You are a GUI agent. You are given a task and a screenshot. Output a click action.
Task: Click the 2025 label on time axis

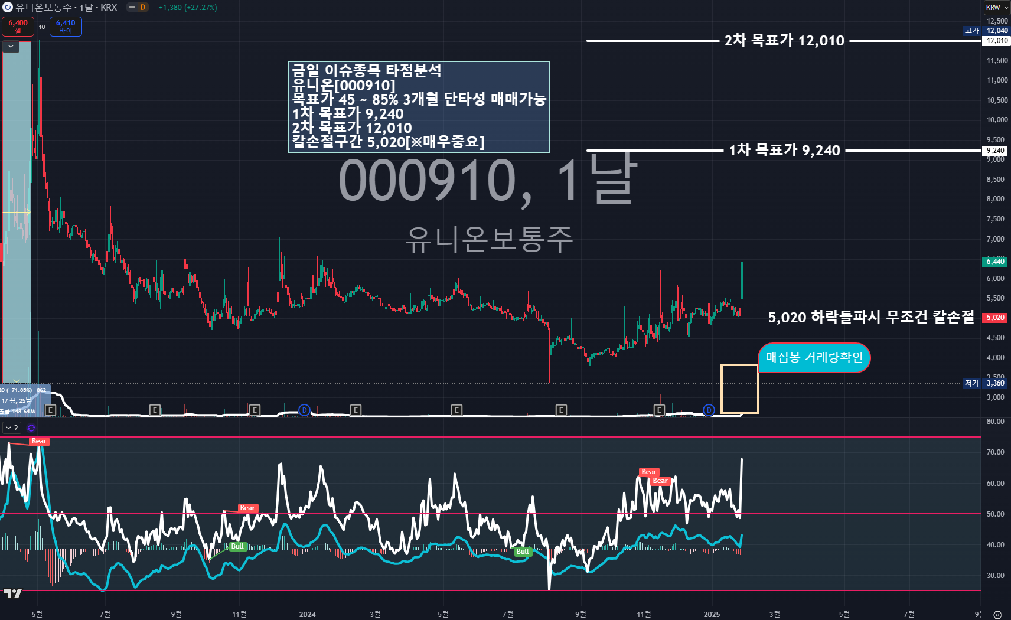coord(712,615)
